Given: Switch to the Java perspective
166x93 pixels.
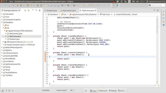Looking at the screenshot, I should [x=93, y=91].
